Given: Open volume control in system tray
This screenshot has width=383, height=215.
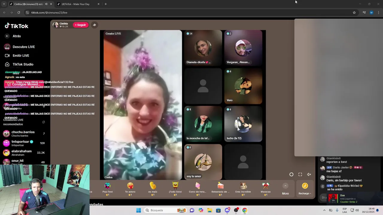Looking at the screenshot, I should 357,210.
